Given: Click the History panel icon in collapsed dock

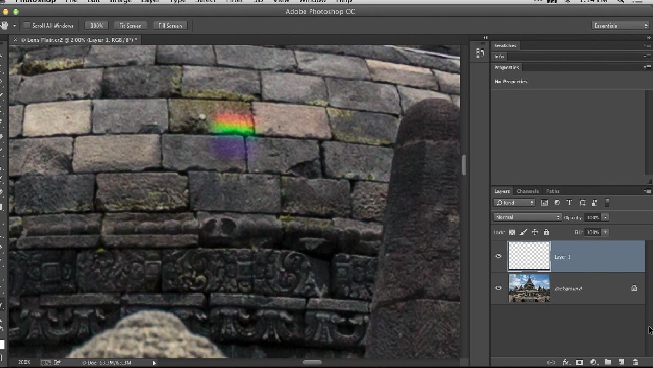Looking at the screenshot, I should coord(480,53).
